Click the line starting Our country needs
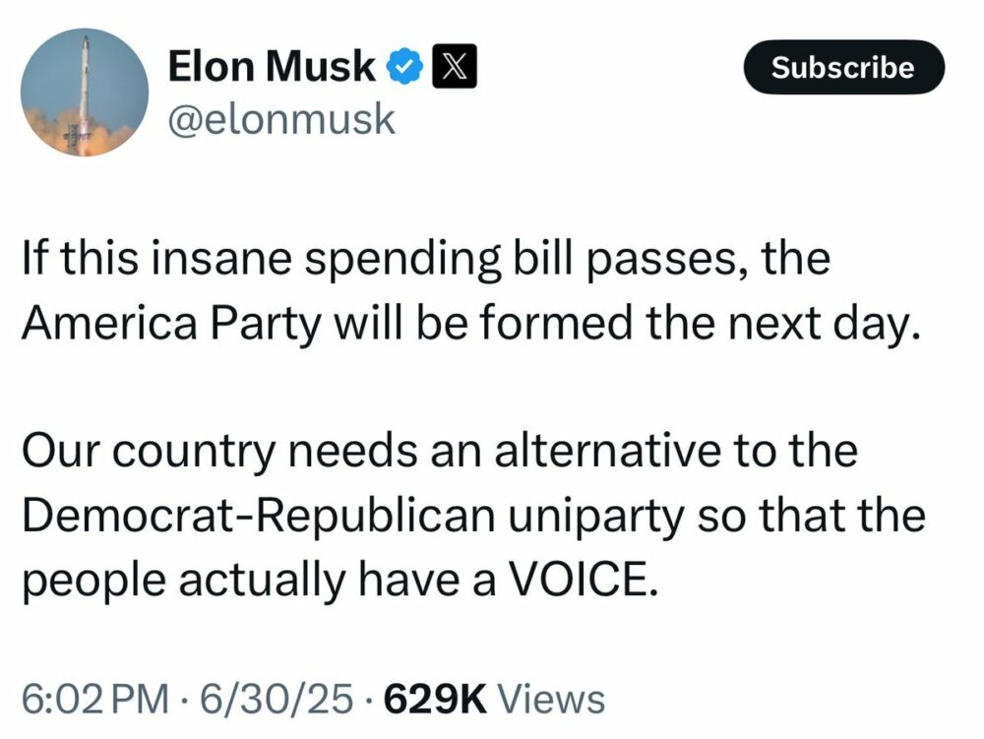Screen dimensions: 984x739 [x=439, y=453]
